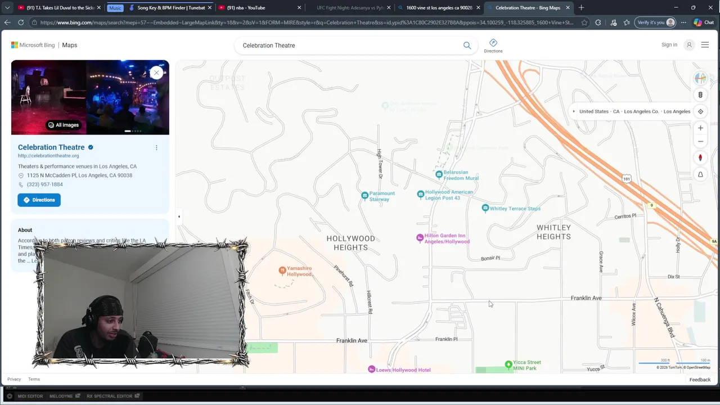The width and height of the screenshot is (720, 405).
Task: Select the Belarusian Freedom Mural pin
Action: tap(439, 175)
